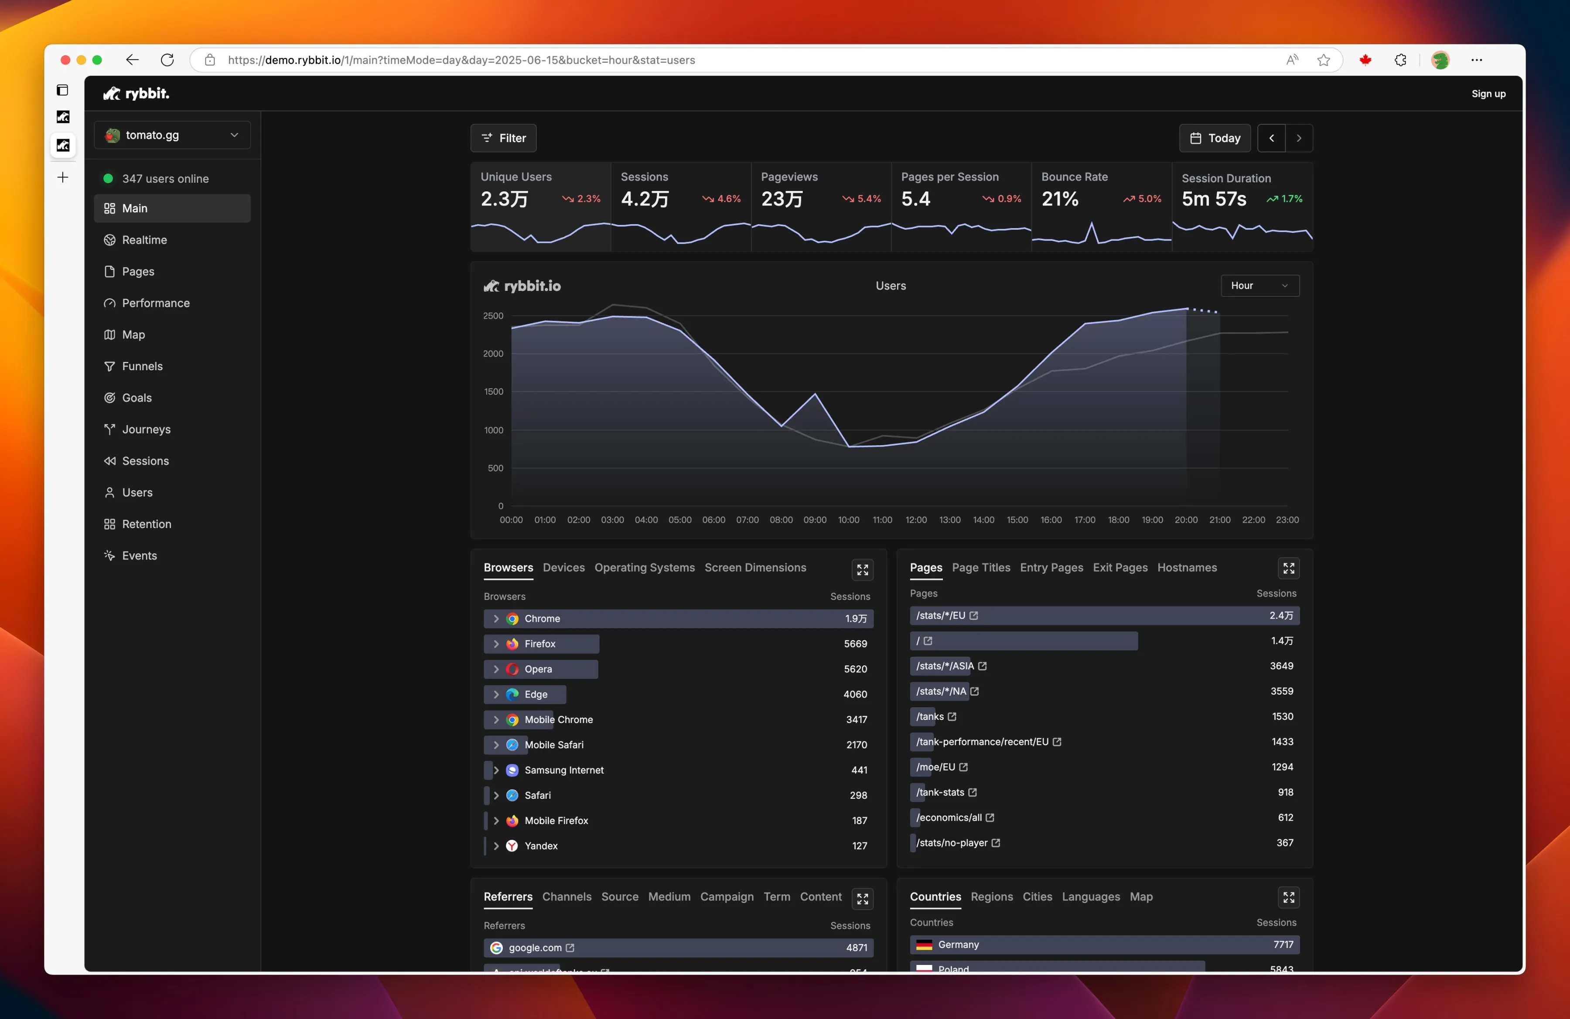Switch to the Devices tab

point(563,567)
